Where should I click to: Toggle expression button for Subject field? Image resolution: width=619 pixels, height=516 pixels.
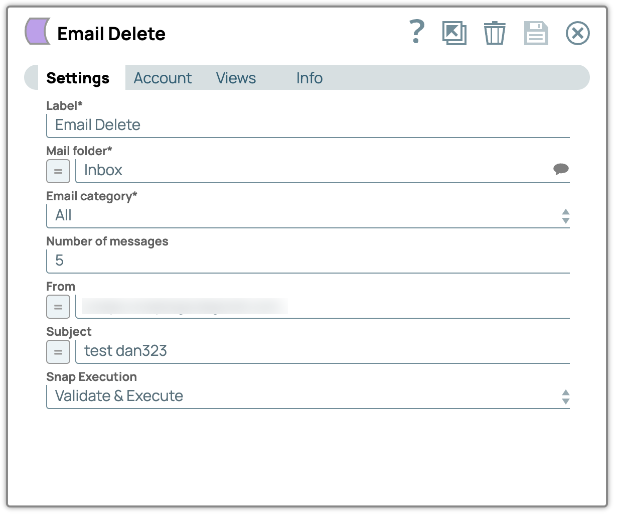click(58, 352)
